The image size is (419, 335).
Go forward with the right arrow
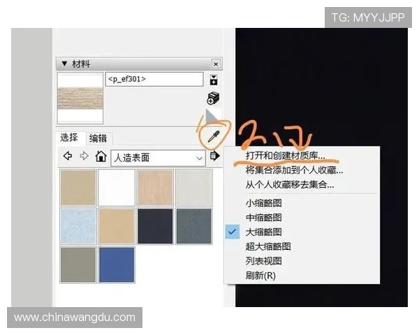(84, 156)
